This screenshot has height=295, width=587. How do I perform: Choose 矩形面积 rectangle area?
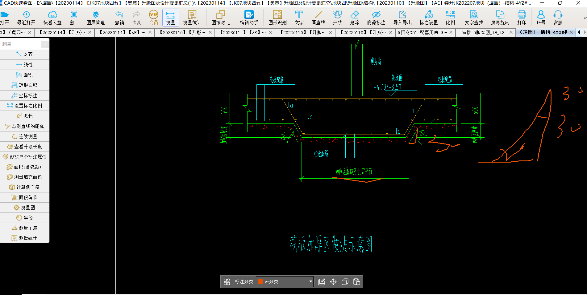coord(25,85)
